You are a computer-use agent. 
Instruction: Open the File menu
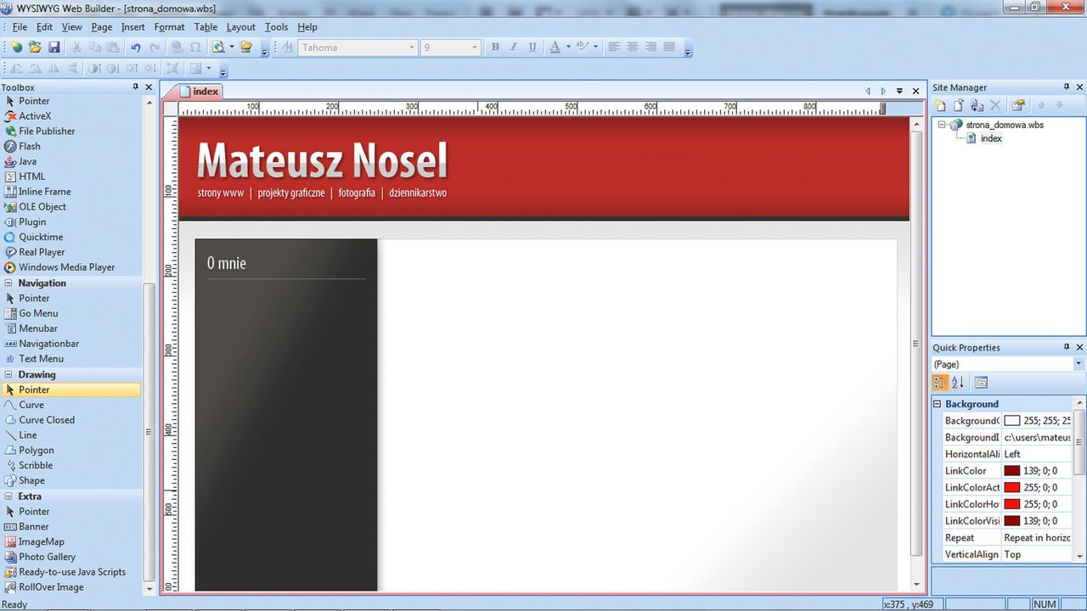20,27
